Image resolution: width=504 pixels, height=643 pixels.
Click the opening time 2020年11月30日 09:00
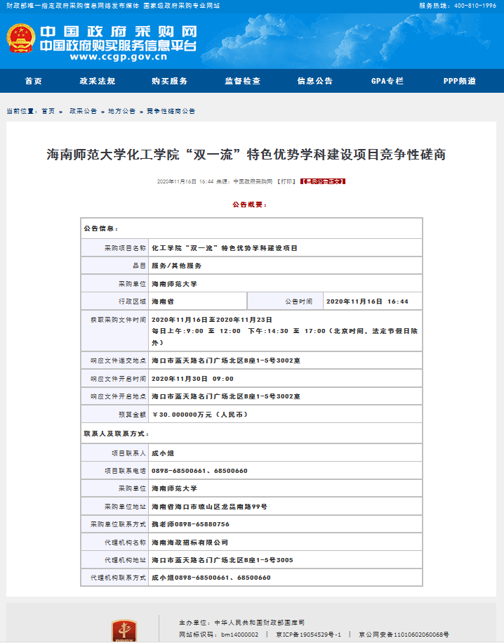coord(192,379)
